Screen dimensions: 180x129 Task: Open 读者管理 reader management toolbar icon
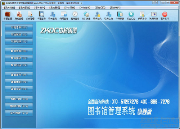[x=30, y=15]
